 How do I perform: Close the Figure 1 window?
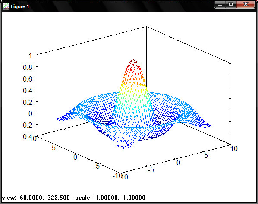(x=245, y=4)
